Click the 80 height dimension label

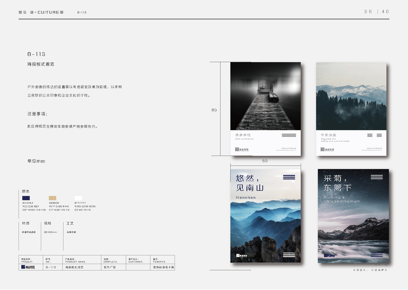[214, 110]
